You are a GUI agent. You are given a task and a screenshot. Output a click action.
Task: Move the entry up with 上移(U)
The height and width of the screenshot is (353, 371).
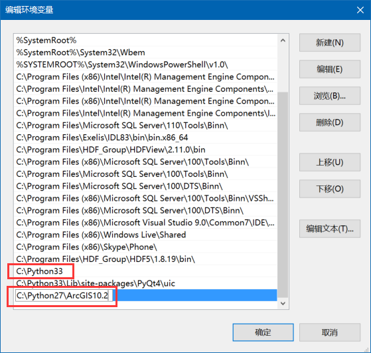tap(330, 162)
